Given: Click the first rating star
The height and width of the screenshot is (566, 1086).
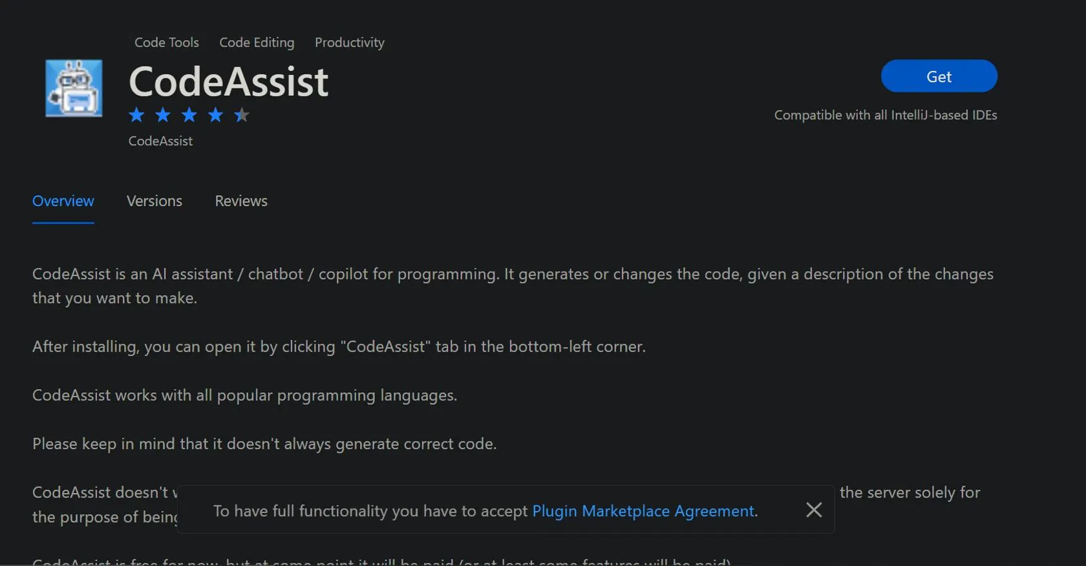Looking at the screenshot, I should 136,115.
